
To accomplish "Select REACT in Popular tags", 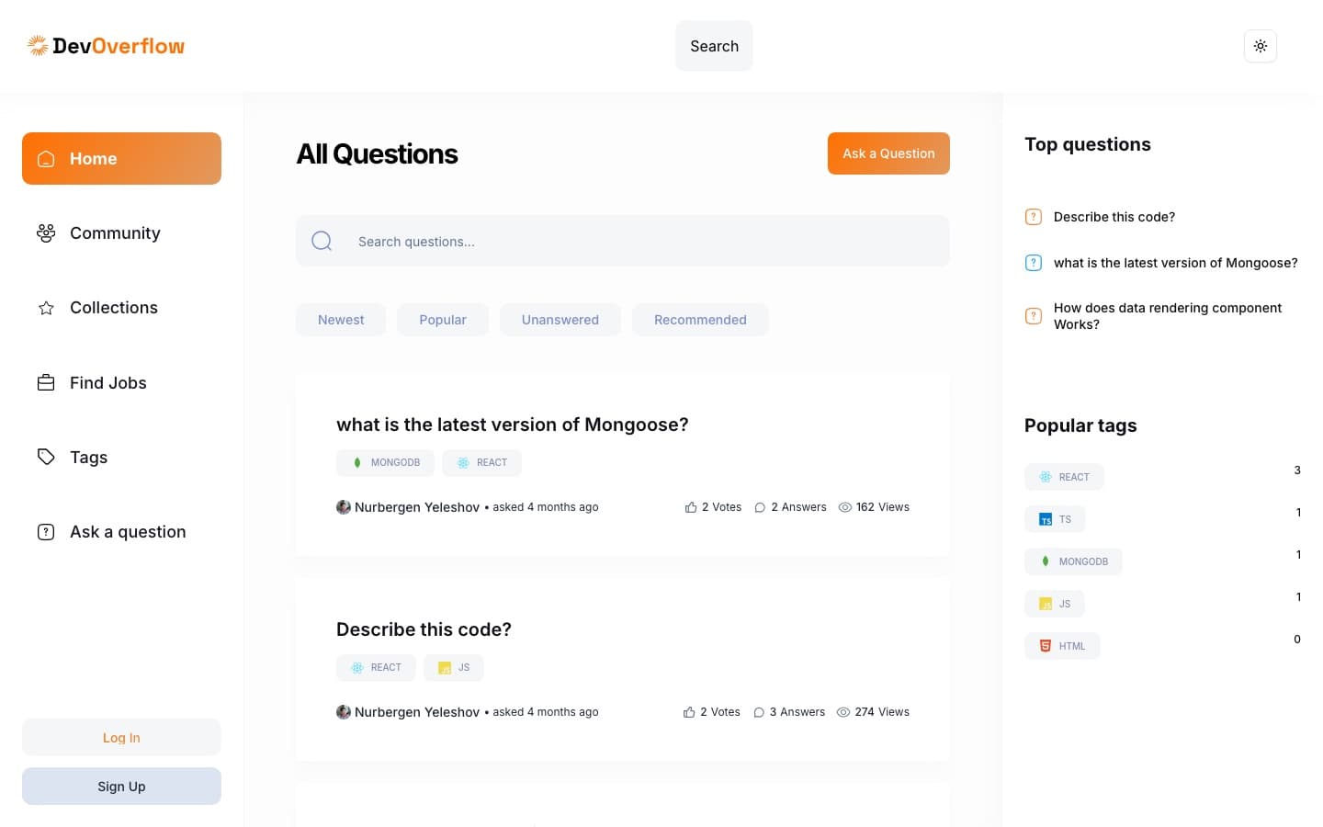I will (x=1064, y=477).
